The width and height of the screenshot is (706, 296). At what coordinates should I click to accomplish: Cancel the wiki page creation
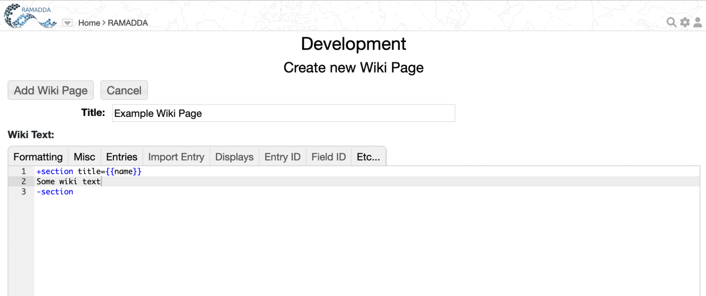tap(124, 90)
